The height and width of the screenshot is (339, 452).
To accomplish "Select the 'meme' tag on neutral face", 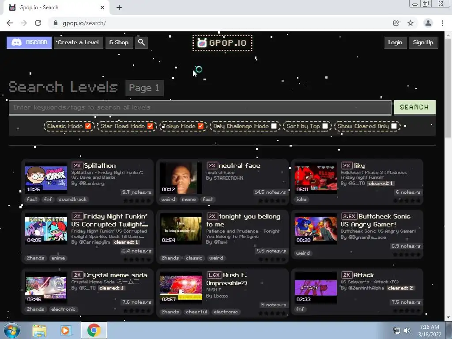I will coord(189,199).
